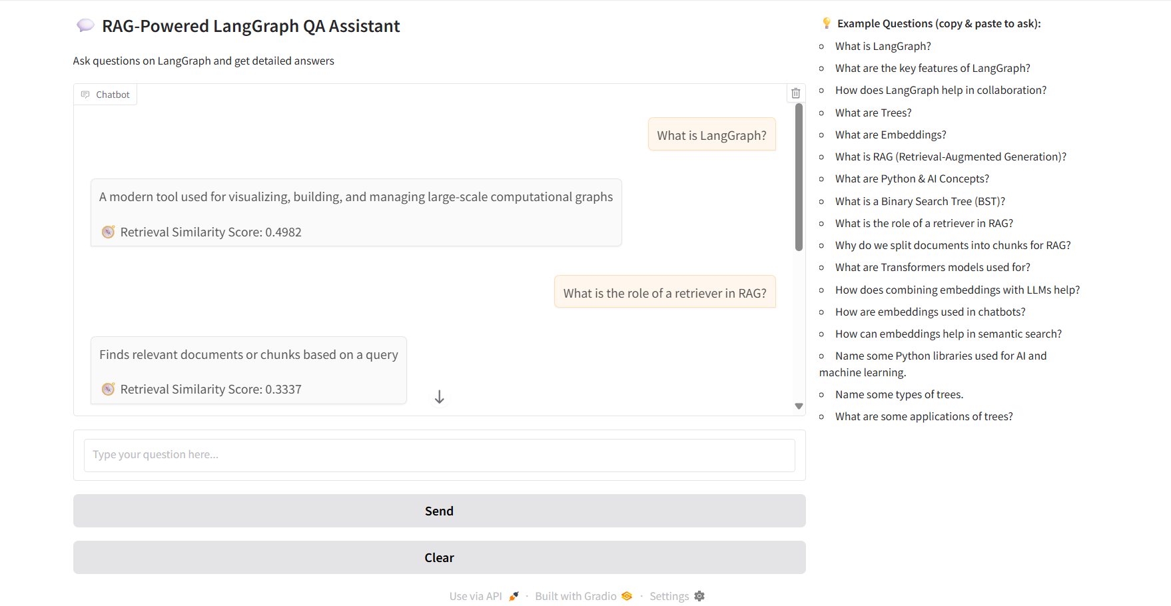Click example 'What are Transformers models used for?'
Screen dimensions: 1171x606
click(933, 267)
